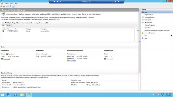Click the network icon in system tray

[x=156, y=95]
